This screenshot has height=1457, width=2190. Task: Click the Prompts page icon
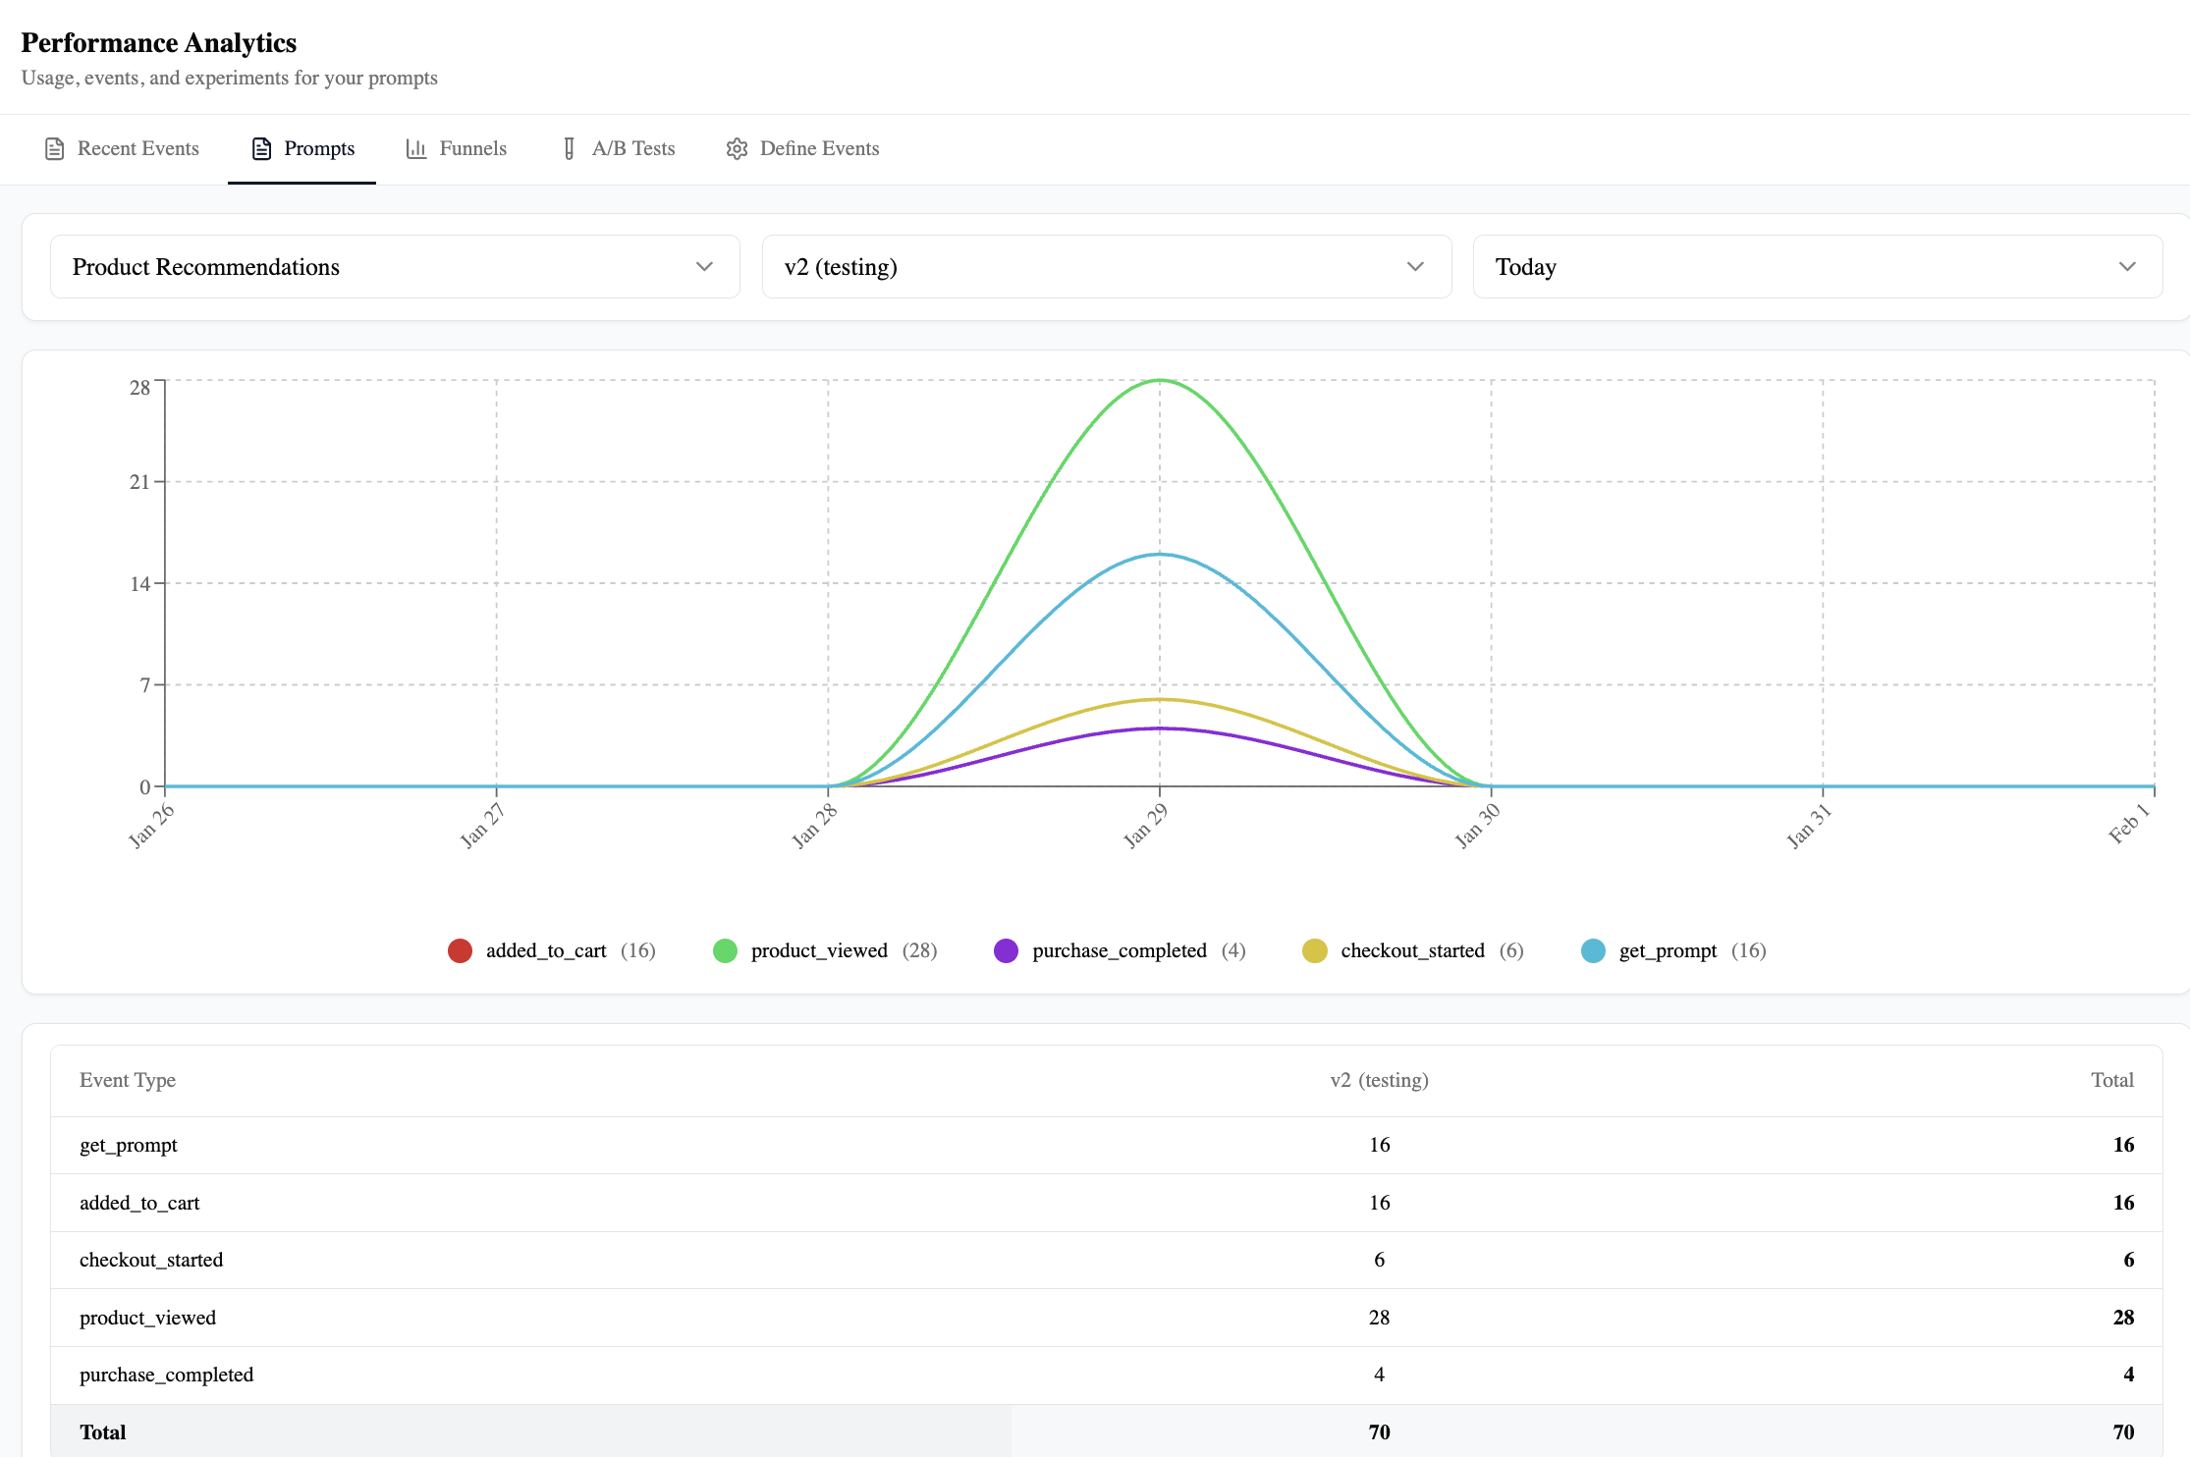pos(260,148)
